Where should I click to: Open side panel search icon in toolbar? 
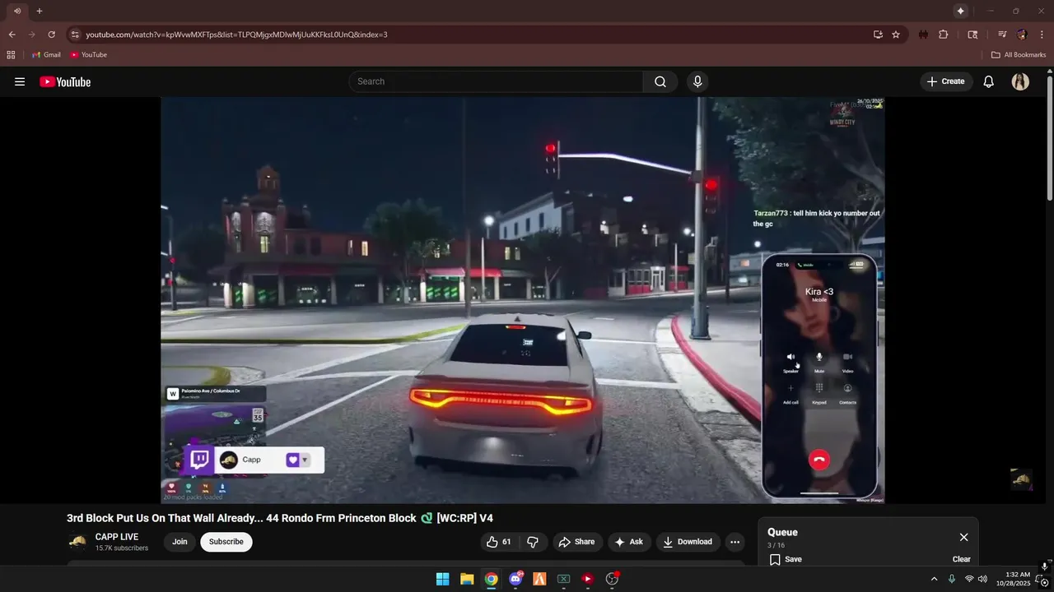click(x=972, y=35)
